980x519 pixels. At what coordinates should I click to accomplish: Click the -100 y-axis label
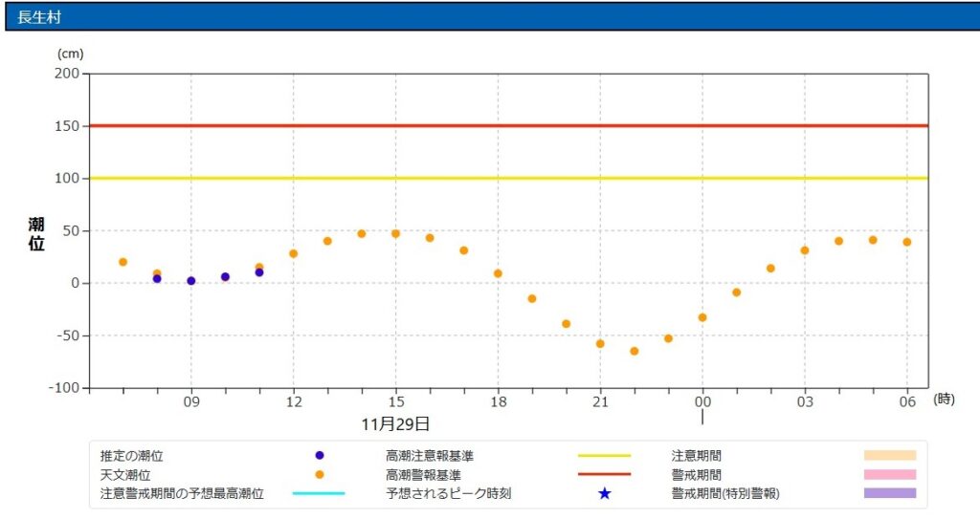click(64, 388)
